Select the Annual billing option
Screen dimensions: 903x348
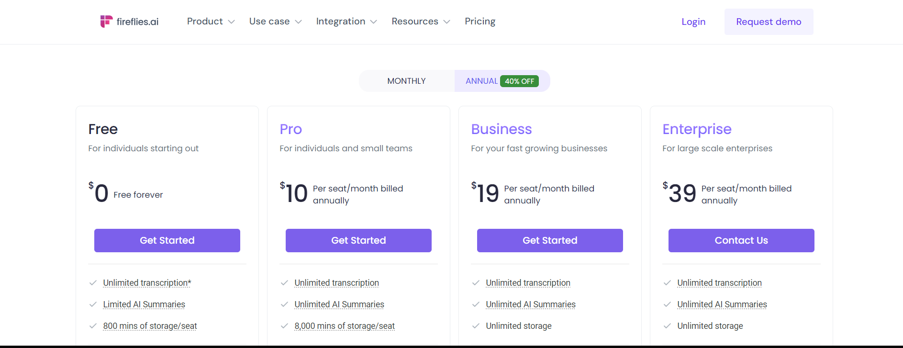[x=481, y=81]
